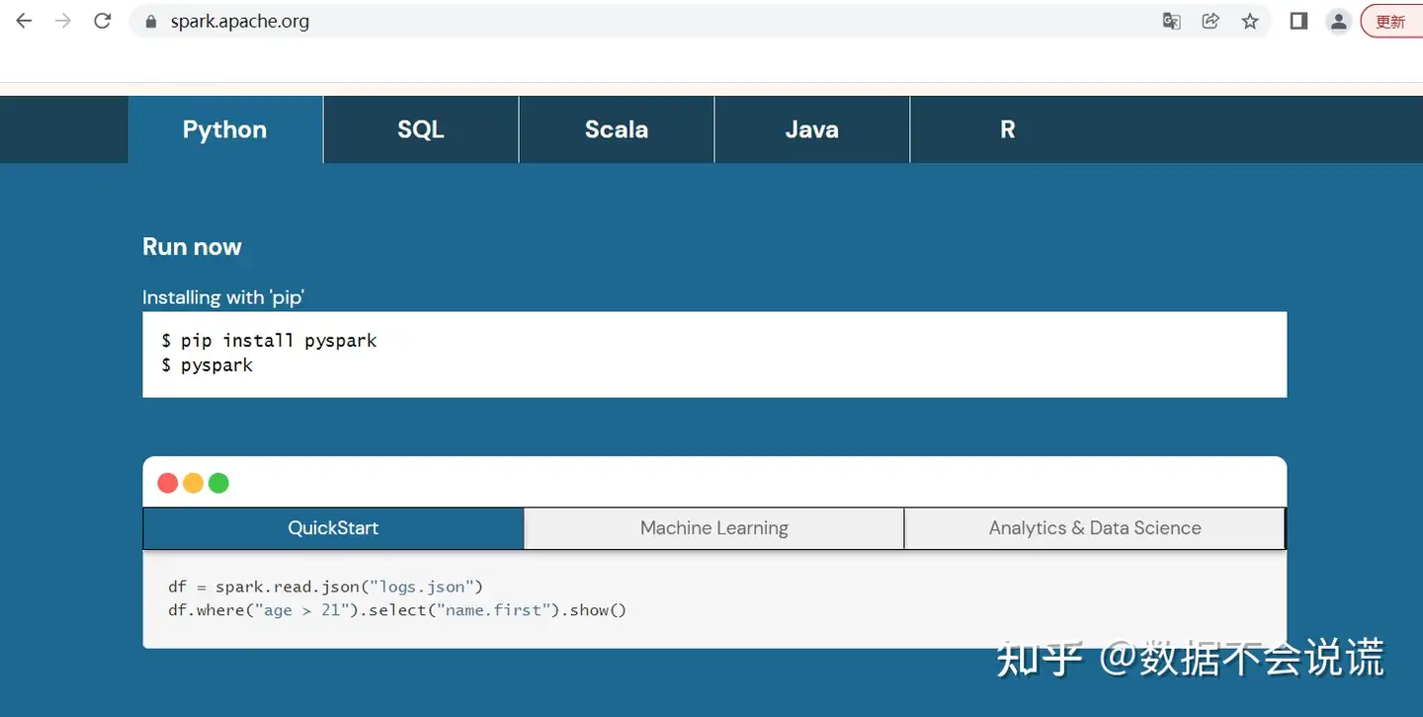Click the red 更新 update button
The height and width of the screenshot is (717, 1423).
tap(1391, 21)
